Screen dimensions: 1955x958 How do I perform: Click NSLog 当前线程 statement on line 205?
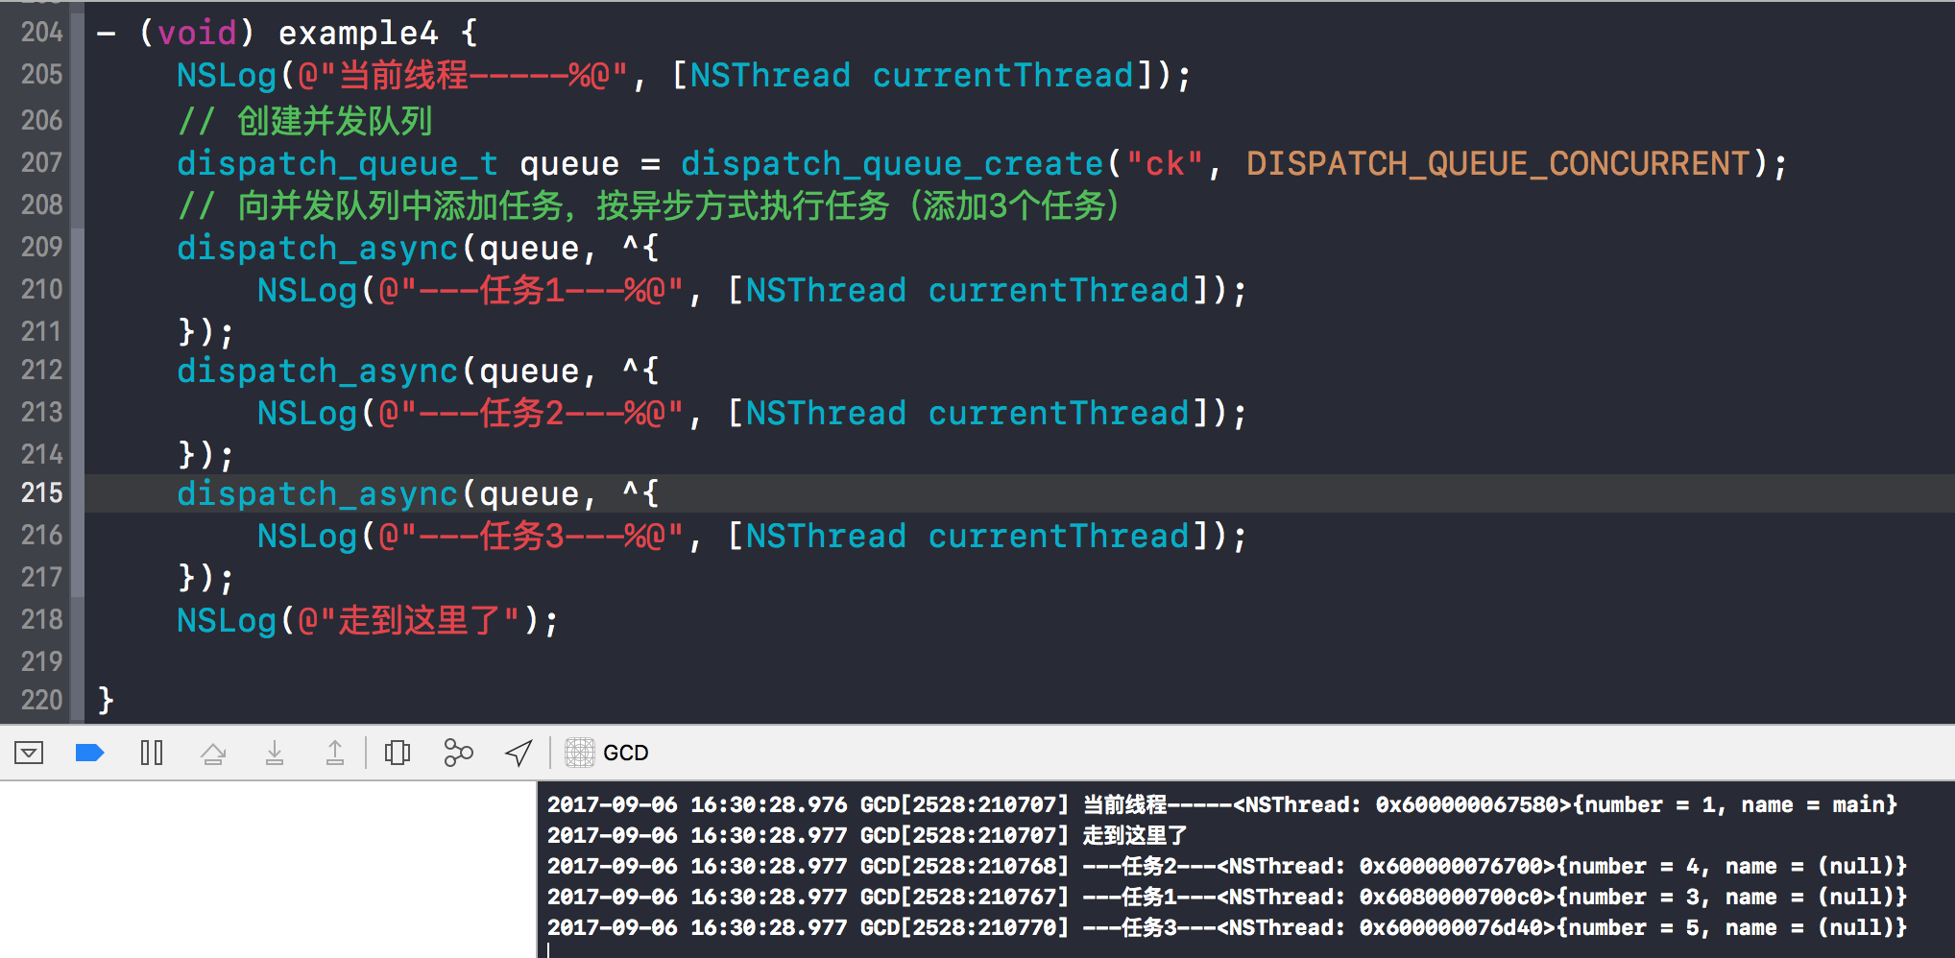[x=684, y=75]
